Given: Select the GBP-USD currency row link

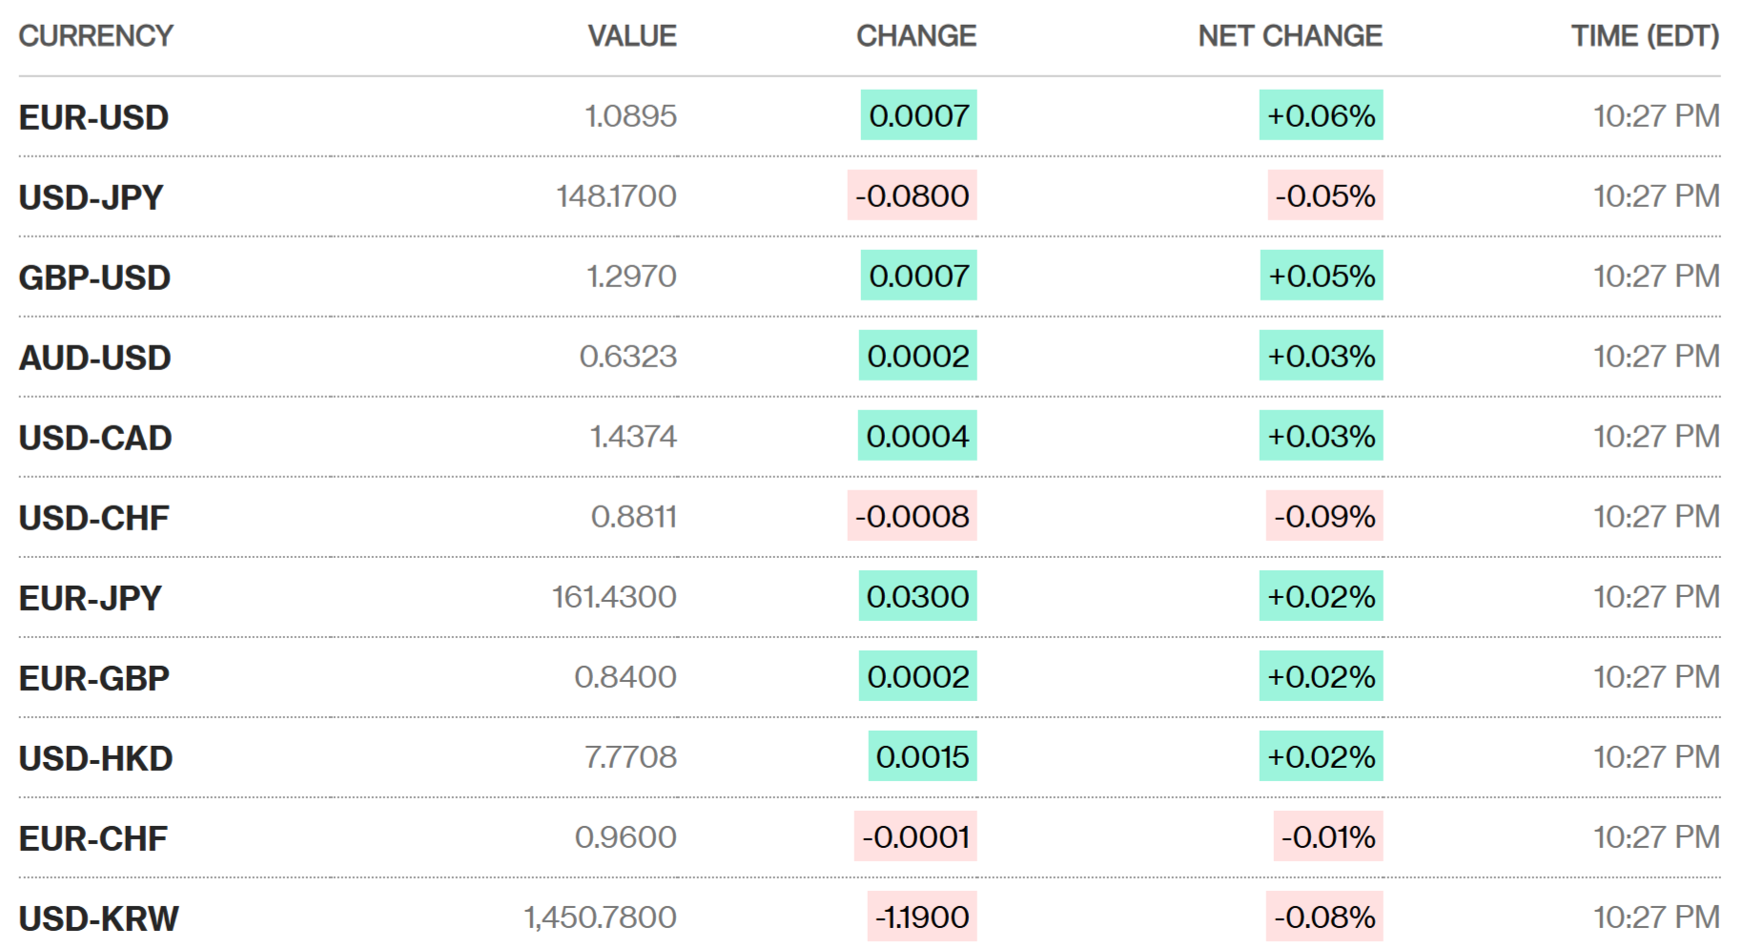Looking at the screenshot, I should [x=94, y=278].
